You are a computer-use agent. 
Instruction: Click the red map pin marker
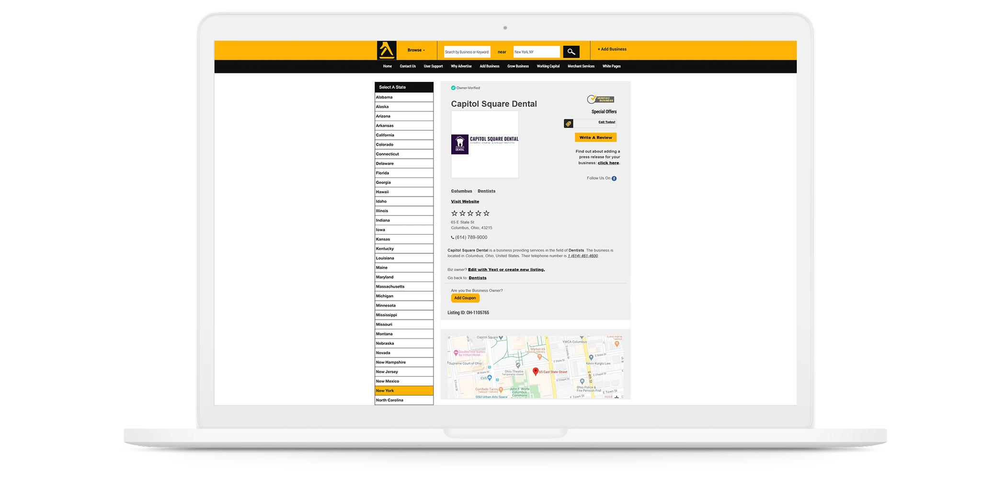coord(536,371)
